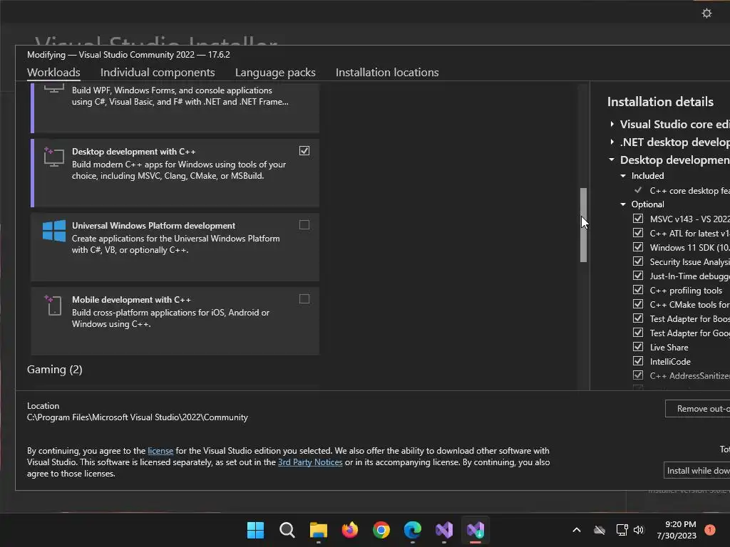
Task: Switch to Language packs tab
Action: tap(275, 73)
